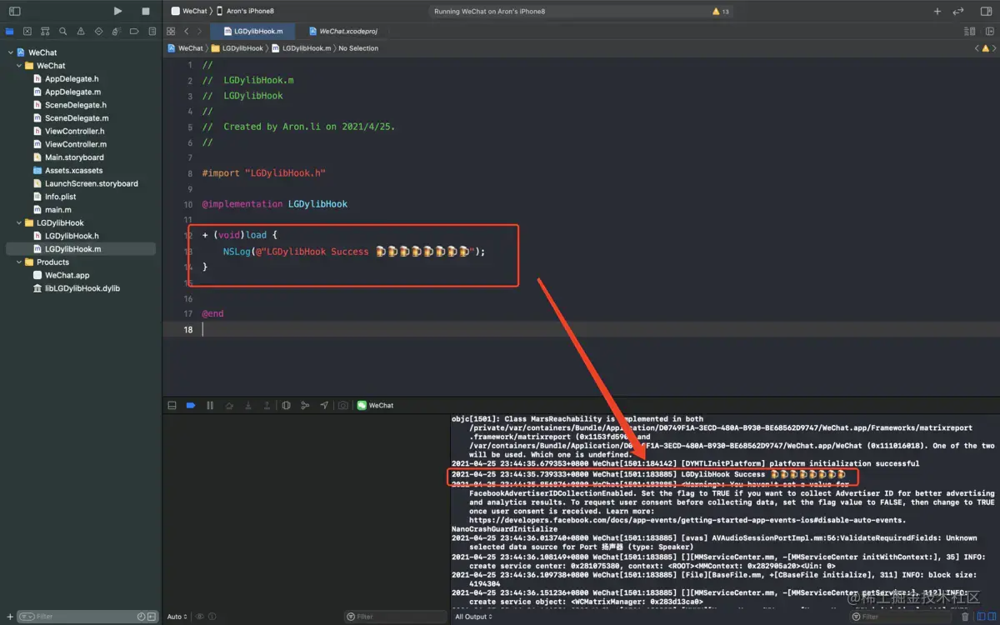Viewport: 1000px width, 625px height.
Task: Run the WeChat build
Action: [x=117, y=11]
